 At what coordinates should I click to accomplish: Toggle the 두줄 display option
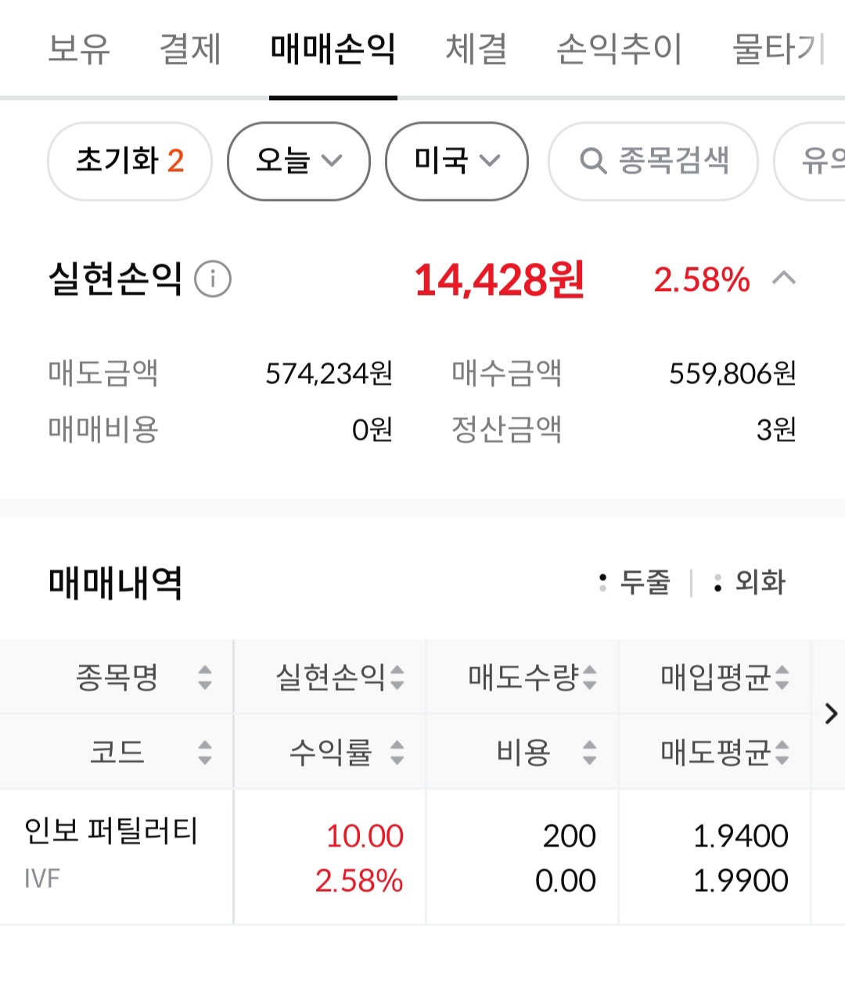point(635,583)
